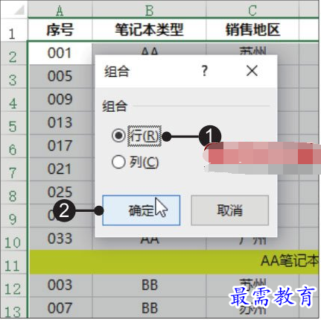Click cell containing 025
The width and height of the screenshot is (321, 320).
[60, 192]
